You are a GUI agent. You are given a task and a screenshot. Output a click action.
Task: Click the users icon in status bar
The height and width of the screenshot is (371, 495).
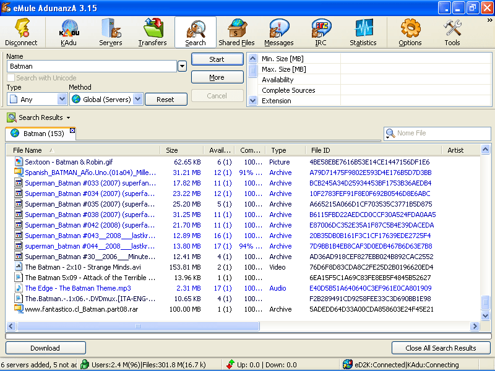point(85,364)
